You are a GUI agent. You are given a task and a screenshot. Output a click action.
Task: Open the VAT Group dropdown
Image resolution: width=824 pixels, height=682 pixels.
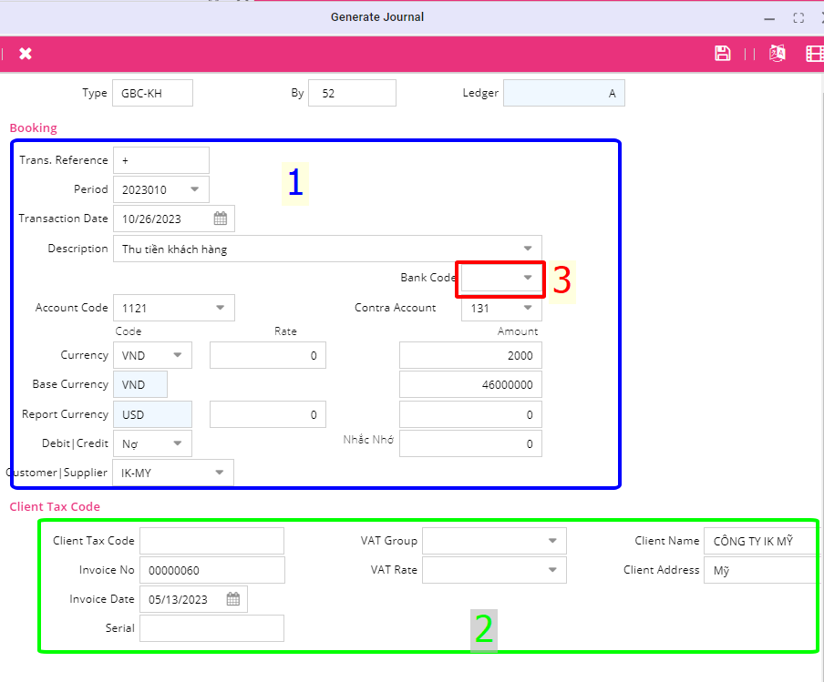pos(552,541)
